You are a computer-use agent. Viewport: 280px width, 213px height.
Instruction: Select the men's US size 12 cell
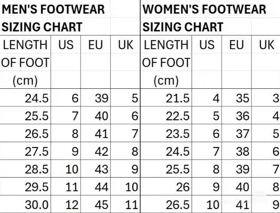tap(72, 205)
